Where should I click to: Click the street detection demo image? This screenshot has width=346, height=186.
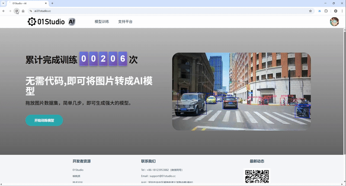[241, 91]
